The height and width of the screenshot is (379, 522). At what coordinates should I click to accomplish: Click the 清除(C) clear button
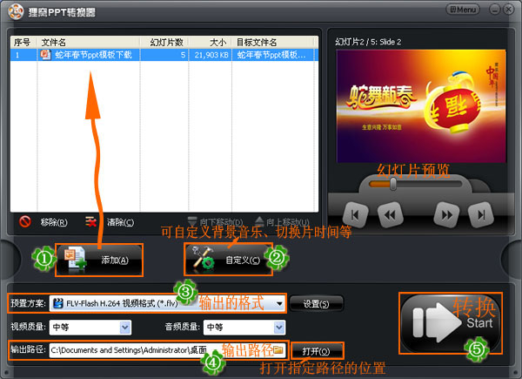click(x=120, y=222)
